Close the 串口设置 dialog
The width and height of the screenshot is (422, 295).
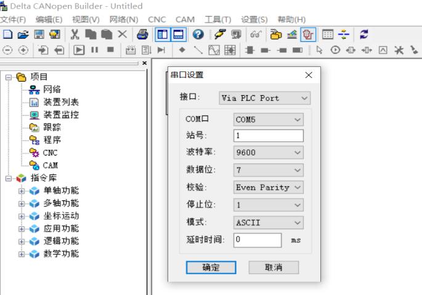point(309,75)
